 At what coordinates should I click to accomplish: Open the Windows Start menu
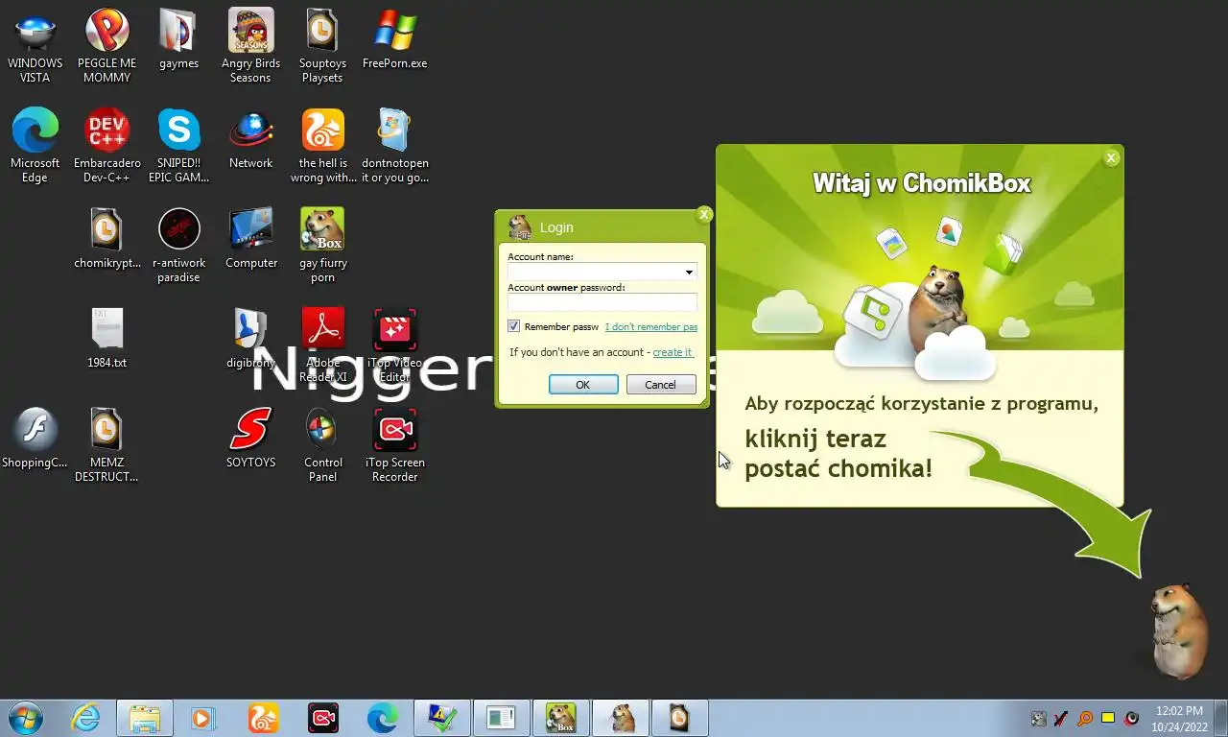(25, 718)
